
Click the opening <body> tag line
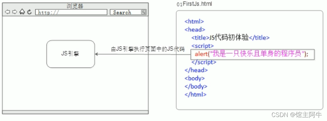pyautogui.click(x=195, y=78)
